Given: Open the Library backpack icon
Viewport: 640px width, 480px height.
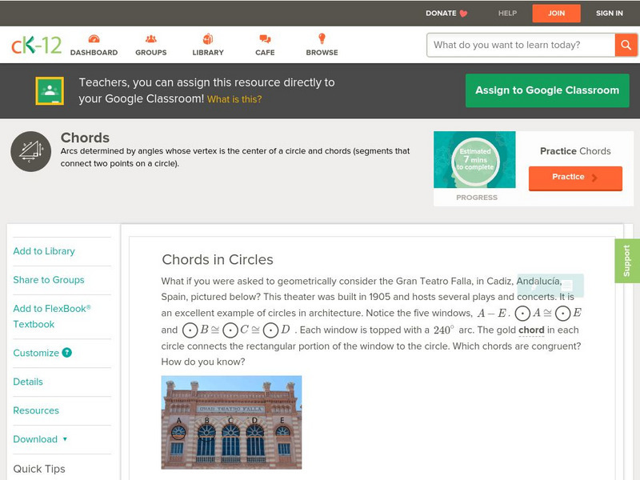Looking at the screenshot, I should tap(208, 38).
